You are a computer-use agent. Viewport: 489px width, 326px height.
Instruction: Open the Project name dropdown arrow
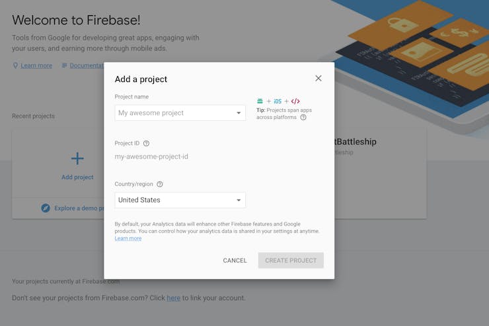239,113
